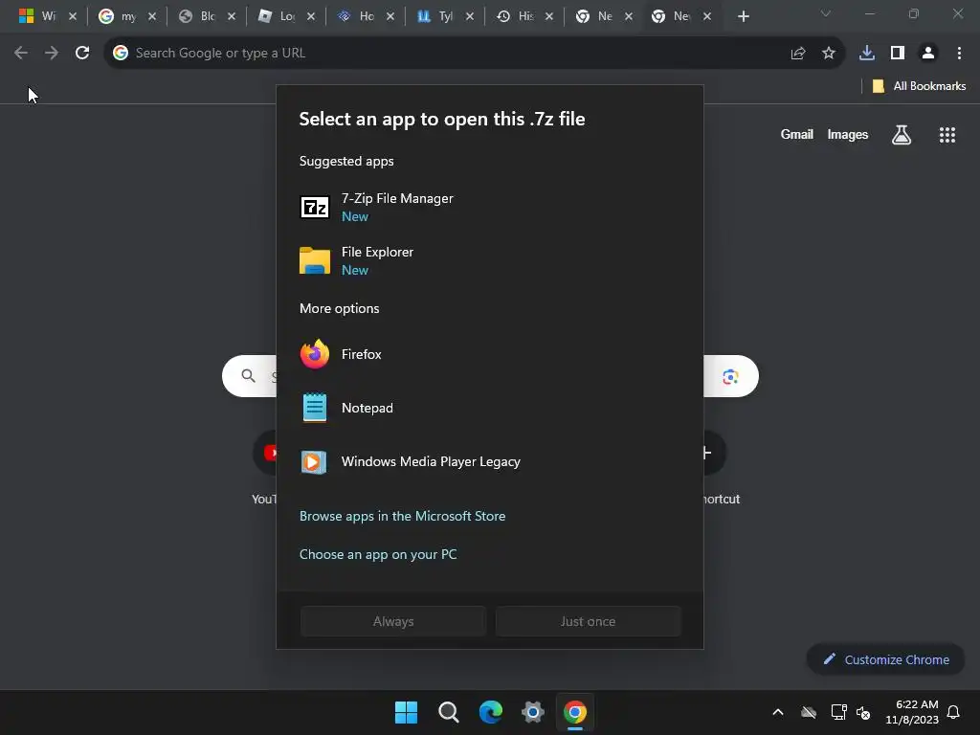980x735 pixels.
Task: Open the clock showing 6:22 AM
Action: click(912, 712)
